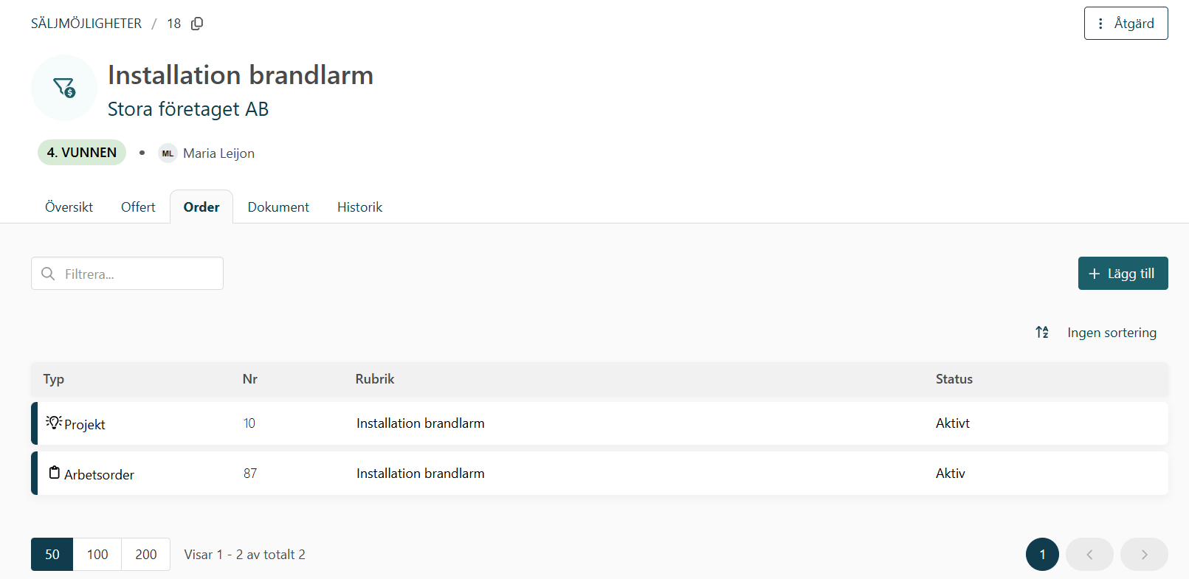The image size is (1189, 579).
Task: Click the sales opportunity funnel icon
Action: point(64,88)
